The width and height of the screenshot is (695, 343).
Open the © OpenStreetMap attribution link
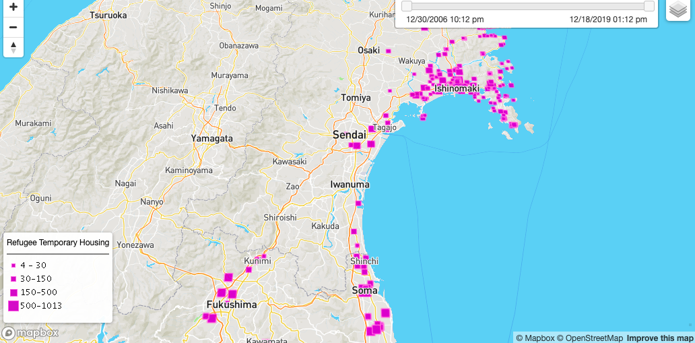coord(589,338)
